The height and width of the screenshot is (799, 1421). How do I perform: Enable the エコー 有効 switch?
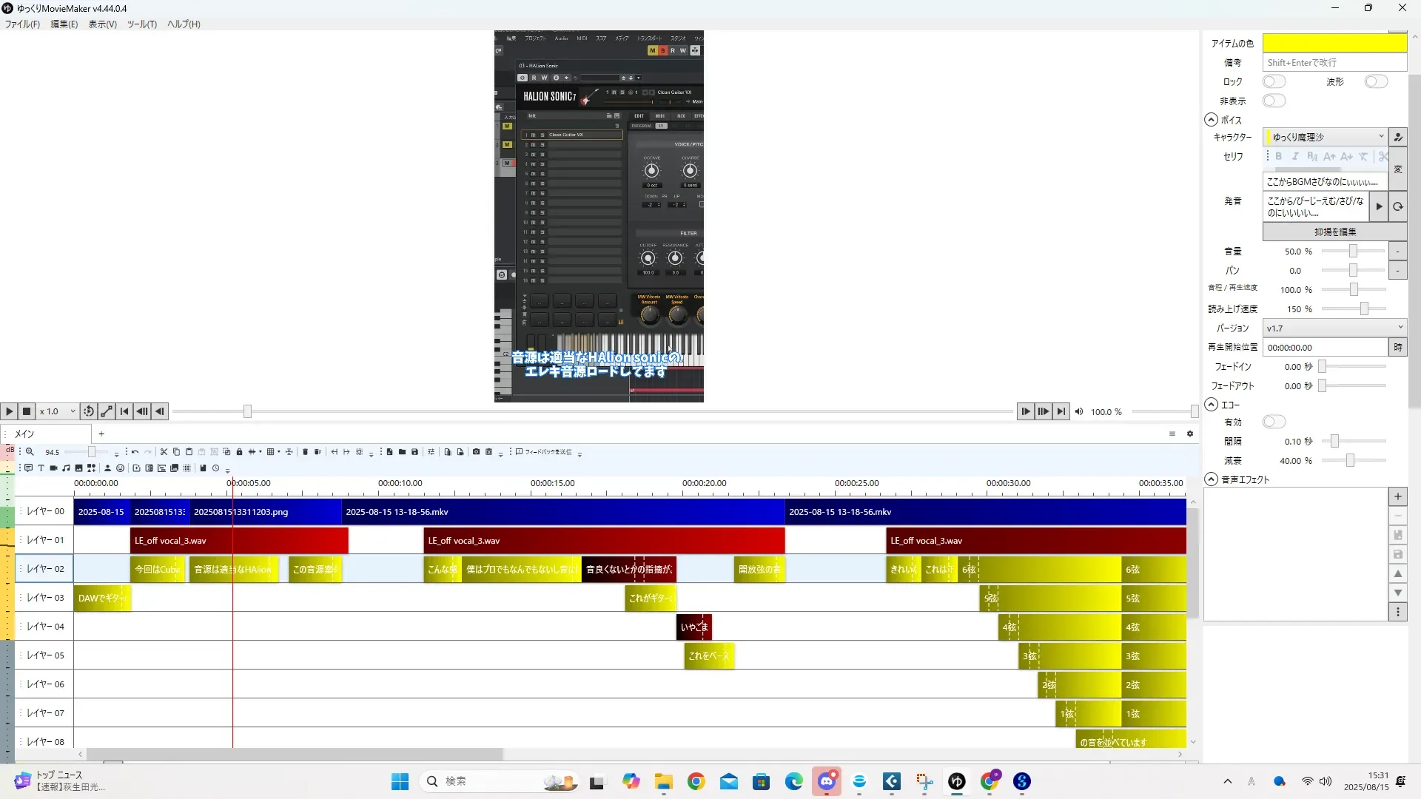(1273, 422)
